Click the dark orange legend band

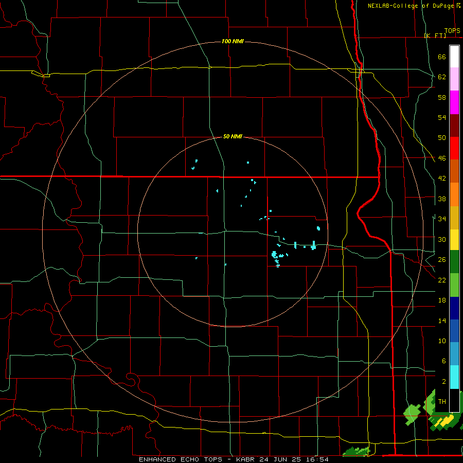point(454,171)
